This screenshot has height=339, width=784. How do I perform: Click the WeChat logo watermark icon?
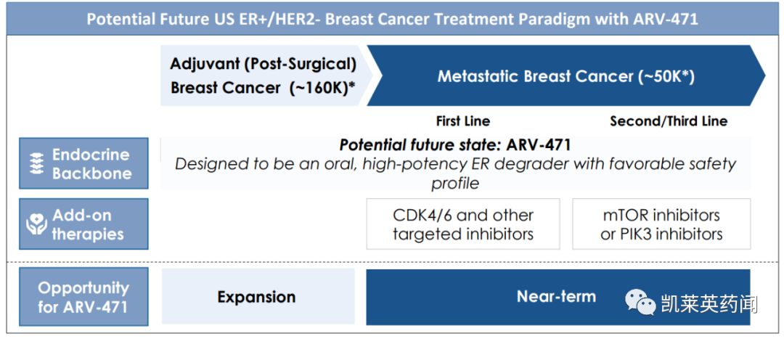pos(639,303)
